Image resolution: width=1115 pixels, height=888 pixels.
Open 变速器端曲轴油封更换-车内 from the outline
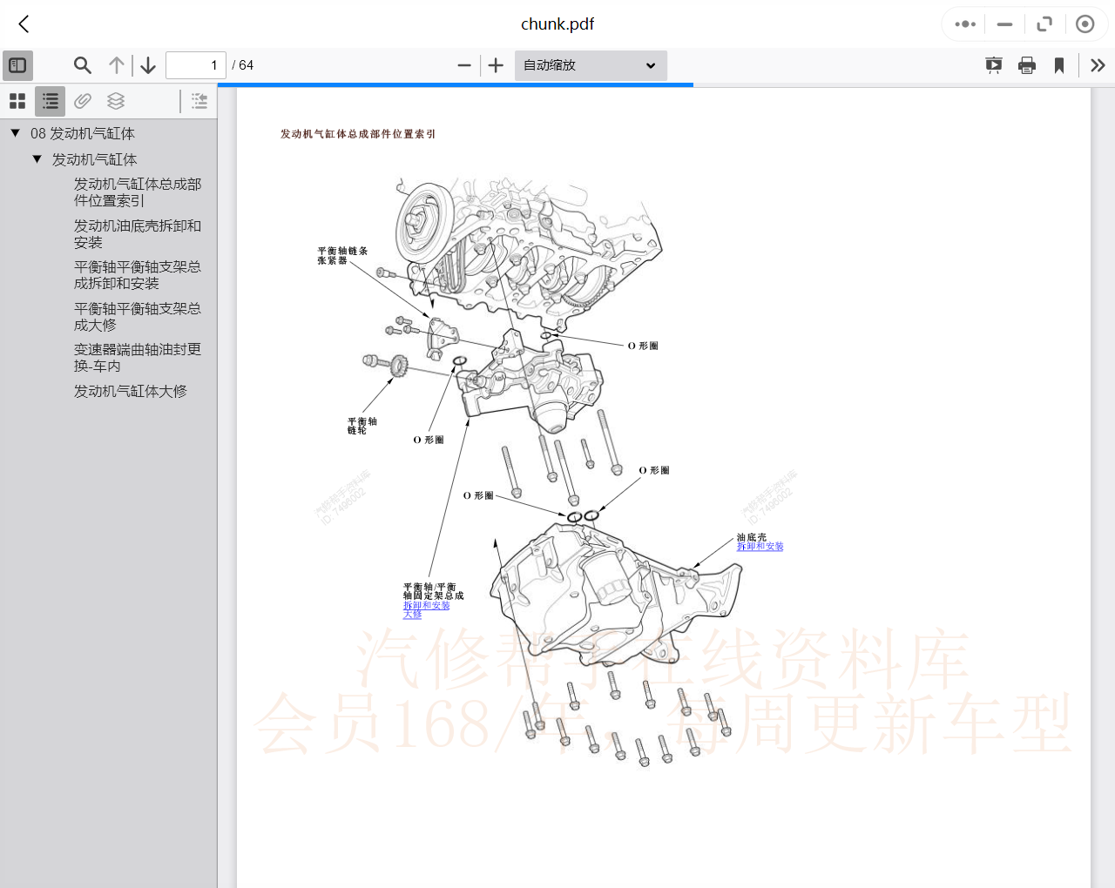[x=137, y=357]
